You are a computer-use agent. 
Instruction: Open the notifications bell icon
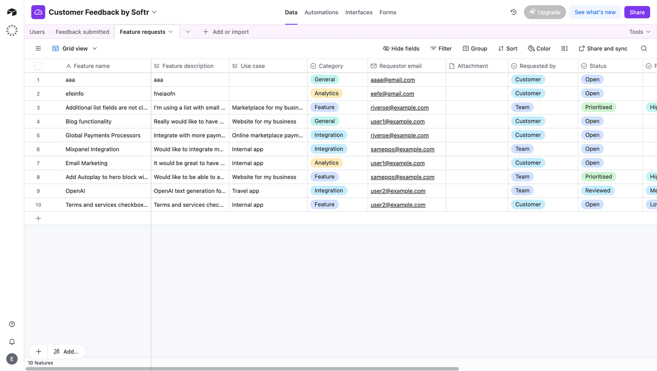pyautogui.click(x=12, y=342)
